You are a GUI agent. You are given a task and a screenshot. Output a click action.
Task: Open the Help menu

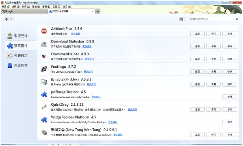(67, 7)
